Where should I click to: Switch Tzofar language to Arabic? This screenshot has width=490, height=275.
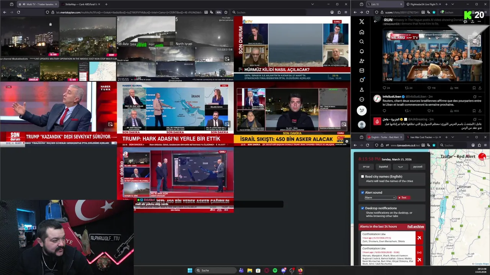[400, 167]
